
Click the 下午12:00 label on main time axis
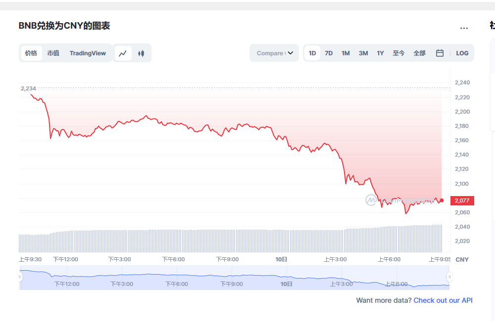pos(65,259)
